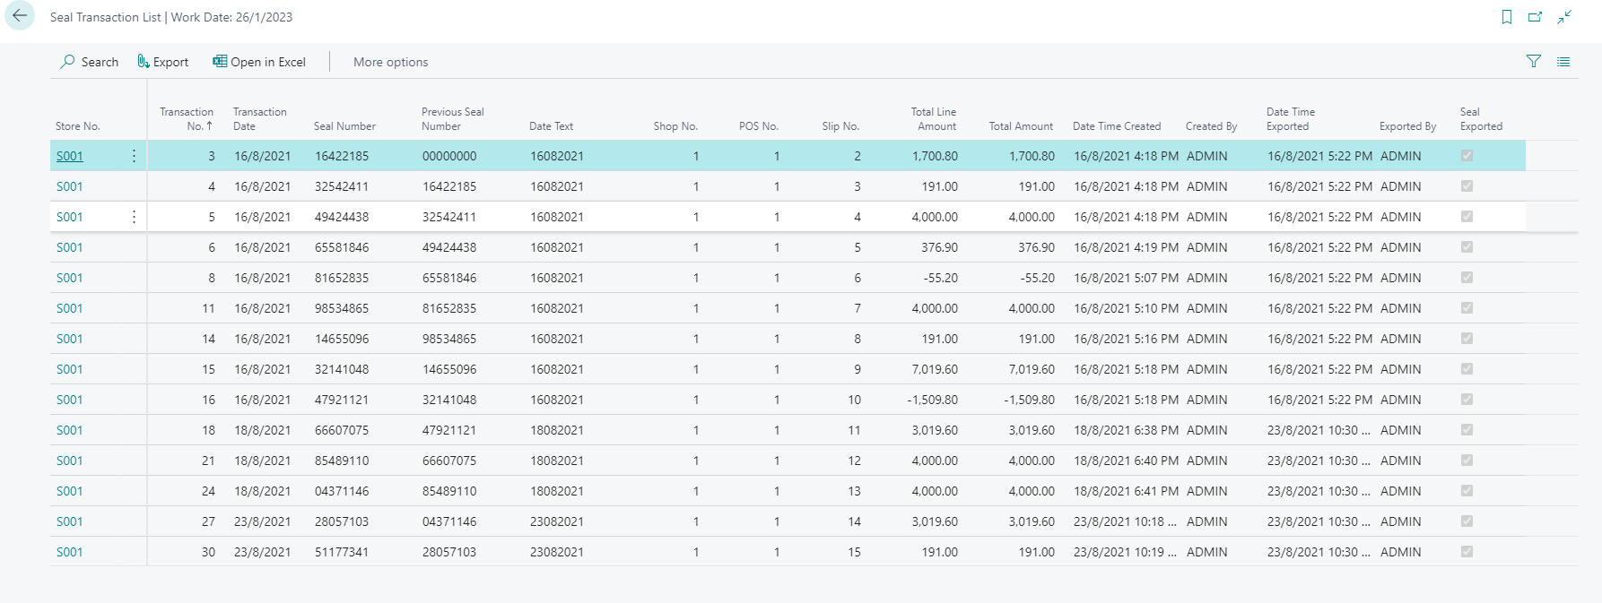
Task: Click the Search magnifier icon
Action: pyautogui.click(x=67, y=62)
